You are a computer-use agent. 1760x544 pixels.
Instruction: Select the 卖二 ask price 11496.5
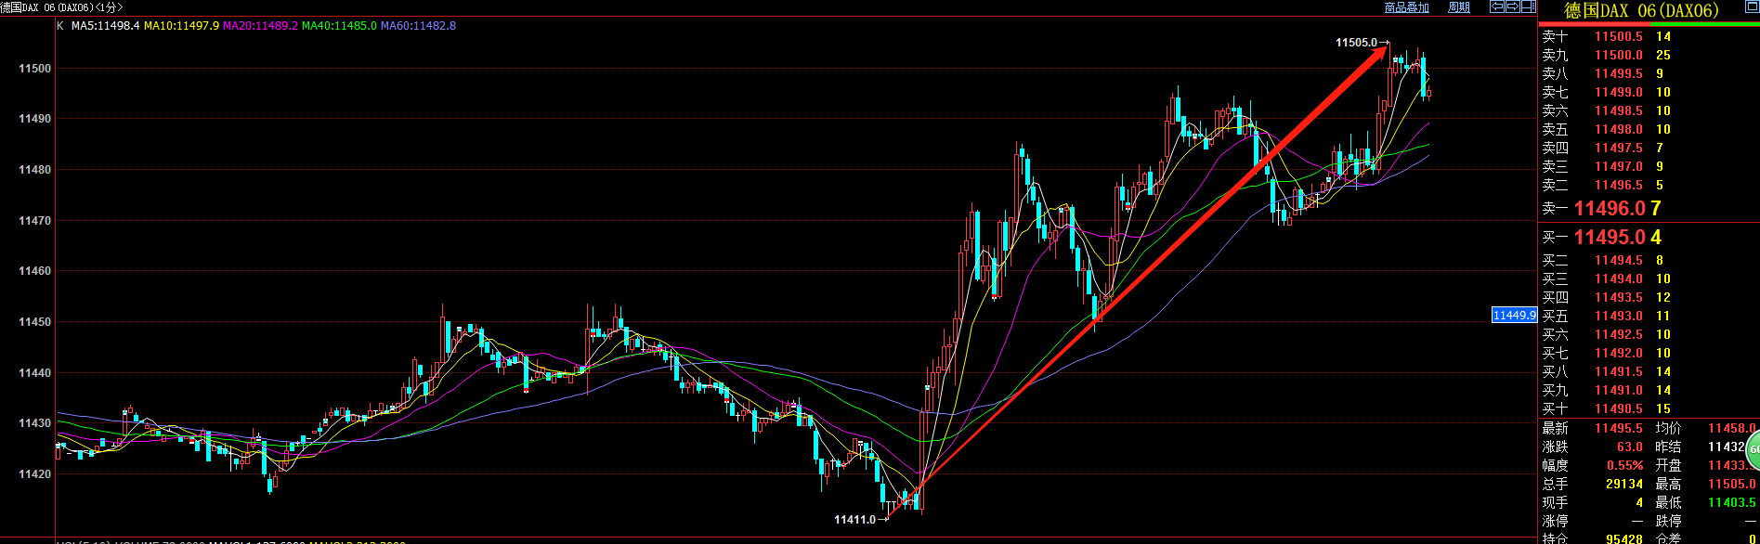[x=1619, y=186]
